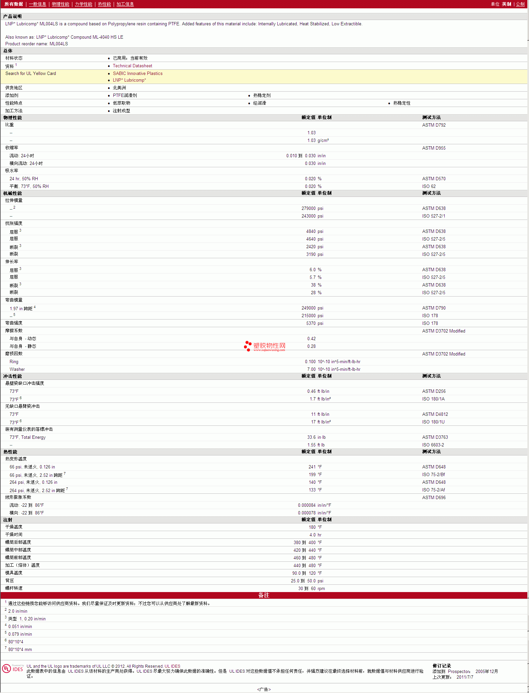Click the 注射成型 processing method entry
Viewport: 529px width, 693px height.
tap(121, 111)
